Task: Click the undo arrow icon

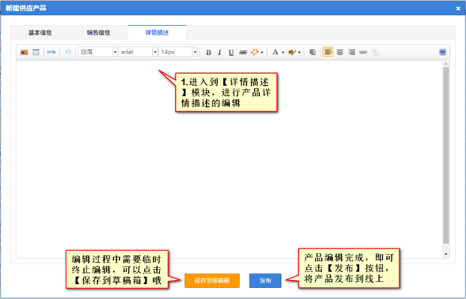Action: 68,52
